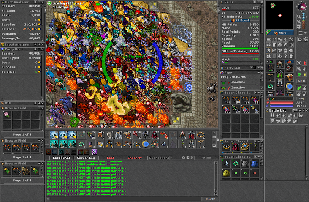Image resolution: width=309 pixels, height=202 pixels.
Task: Select the green ring equipment slot
Action: (271, 86)
